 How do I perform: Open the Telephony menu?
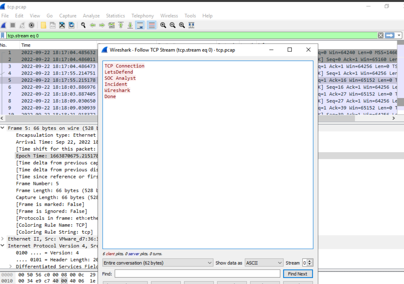tap(143, 16)
